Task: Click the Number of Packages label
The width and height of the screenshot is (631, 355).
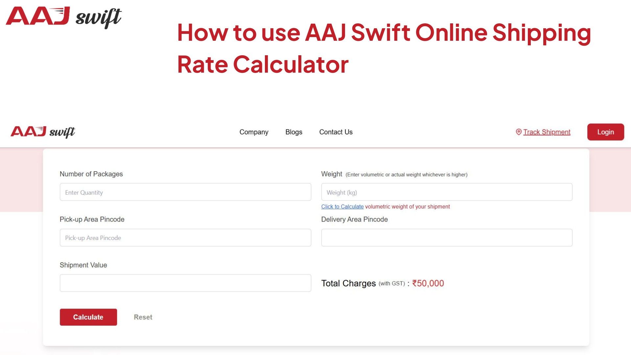Action: (x=91, y=174)
